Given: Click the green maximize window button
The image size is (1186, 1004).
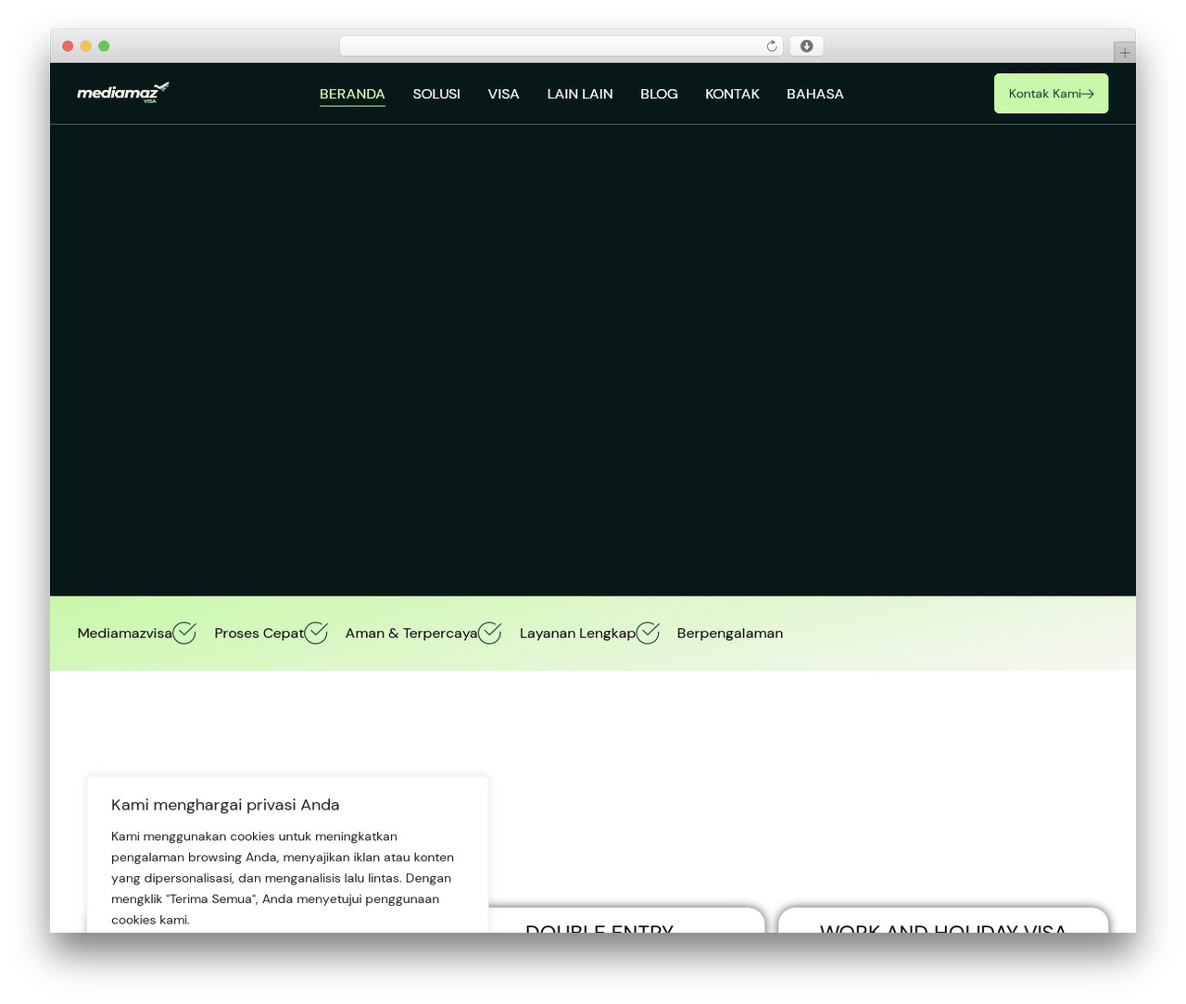Looking at the screenshot, I should click(104, 46).
